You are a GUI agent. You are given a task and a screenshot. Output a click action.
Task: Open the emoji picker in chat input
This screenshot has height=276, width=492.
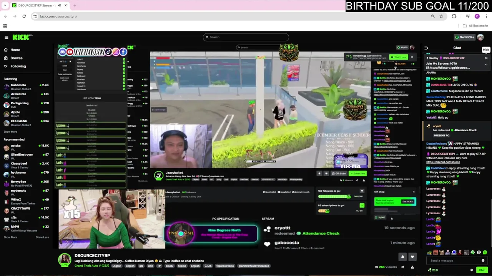[483, 261]
